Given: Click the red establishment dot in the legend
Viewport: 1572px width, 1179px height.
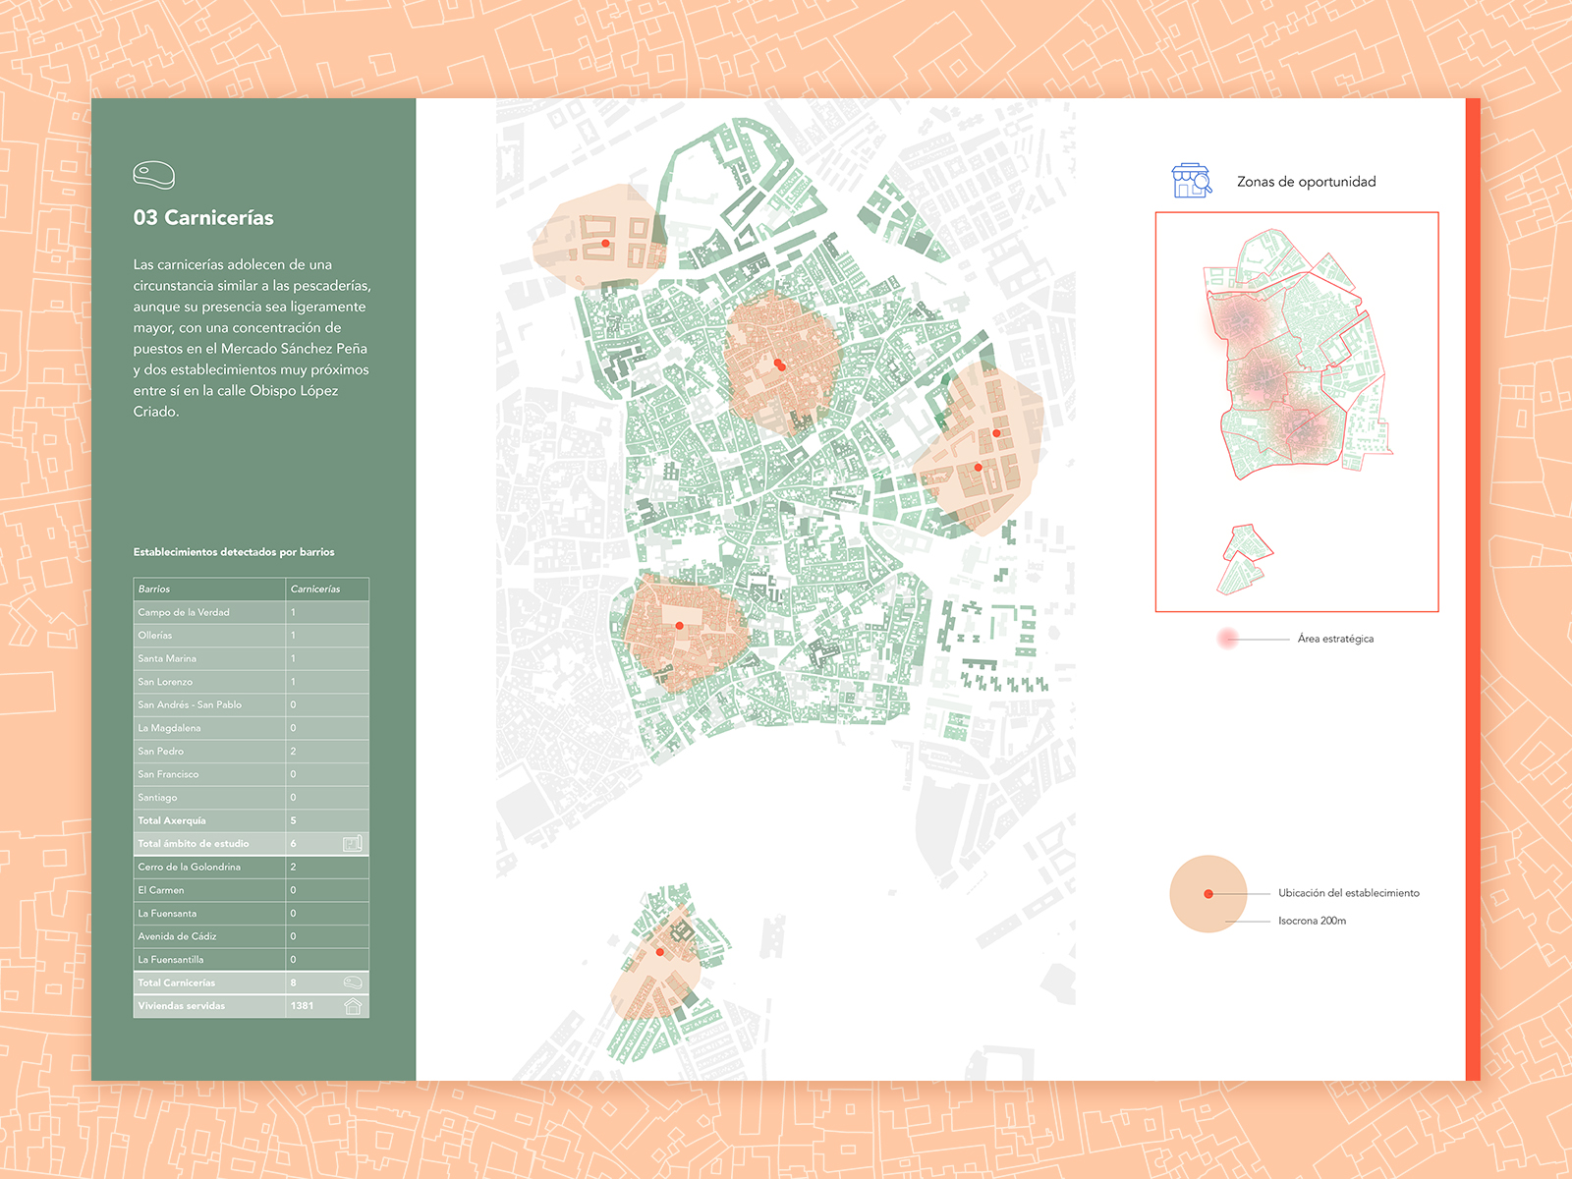Looking at the screenshot, I should coord(1208,894).
